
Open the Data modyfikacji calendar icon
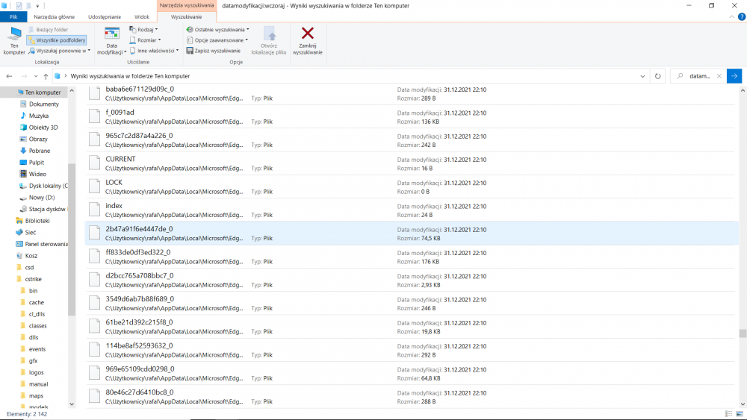click(112, 34)
